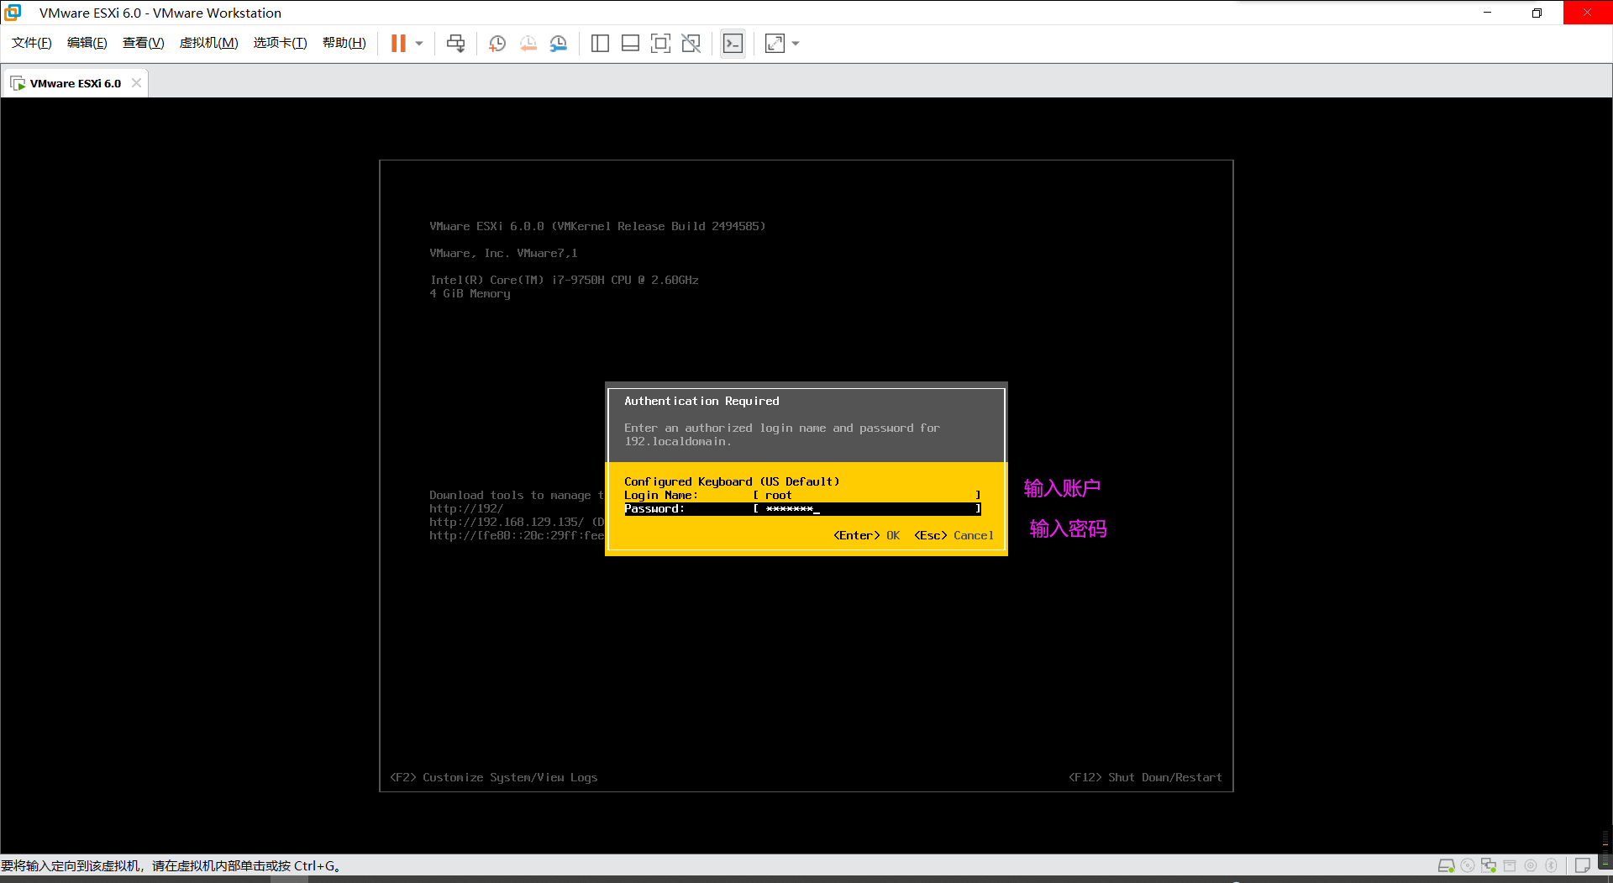Restore down the VMware Workstation window
This screenshot has height=883, width=1613.
(x=1537, y=13)
